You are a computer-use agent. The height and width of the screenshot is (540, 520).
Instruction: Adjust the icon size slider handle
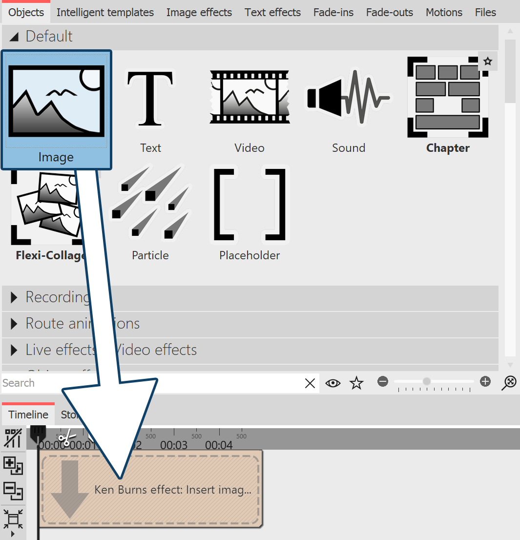(x=427, y=381)
